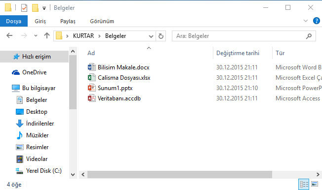Select Bu bilgisayar in navigation pane
This screenshot has width=322, height=190.
(39, 88)
